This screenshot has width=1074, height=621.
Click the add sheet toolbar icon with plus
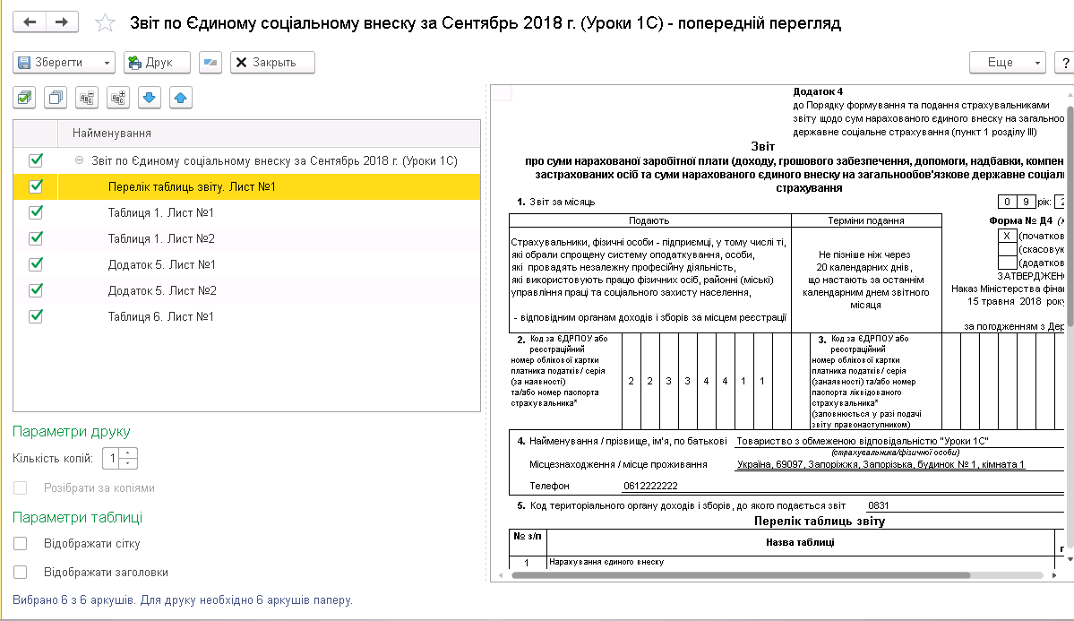[118, 98]
